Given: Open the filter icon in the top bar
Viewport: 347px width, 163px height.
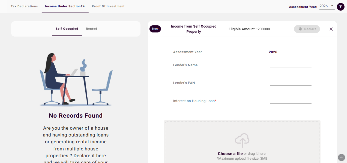Looking at the screenshot, I should pyautogui.click(x=340, y=7).
